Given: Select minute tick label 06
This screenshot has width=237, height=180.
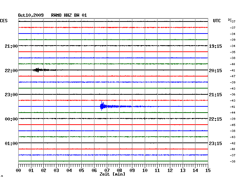Looking at the screenshot, I should tap(94, 171).
